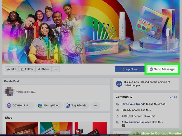Click the purple heart COVID-19 icon
Viewport: 182px width, 136px height.
9,105
